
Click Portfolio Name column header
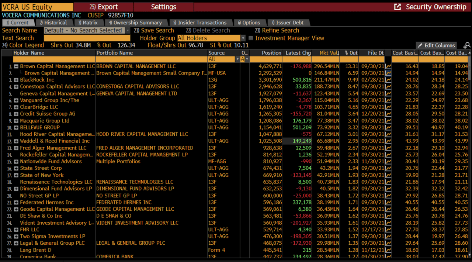[151, 53]
